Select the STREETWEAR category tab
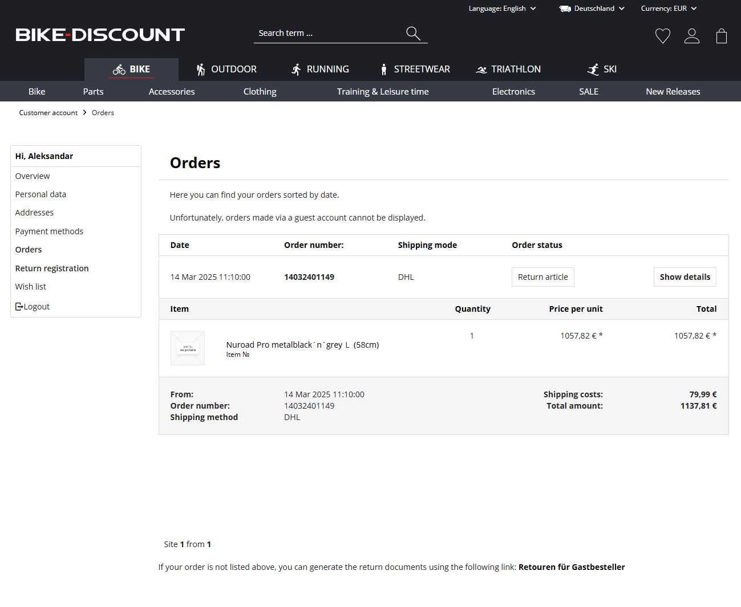 pos(415,70)
